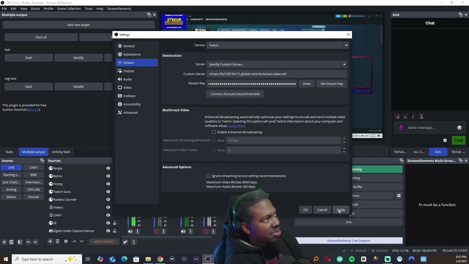Click Show to reveal the stream key

click(307, 84)
